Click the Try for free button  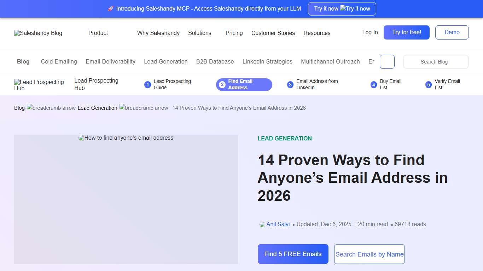point(406,32)
